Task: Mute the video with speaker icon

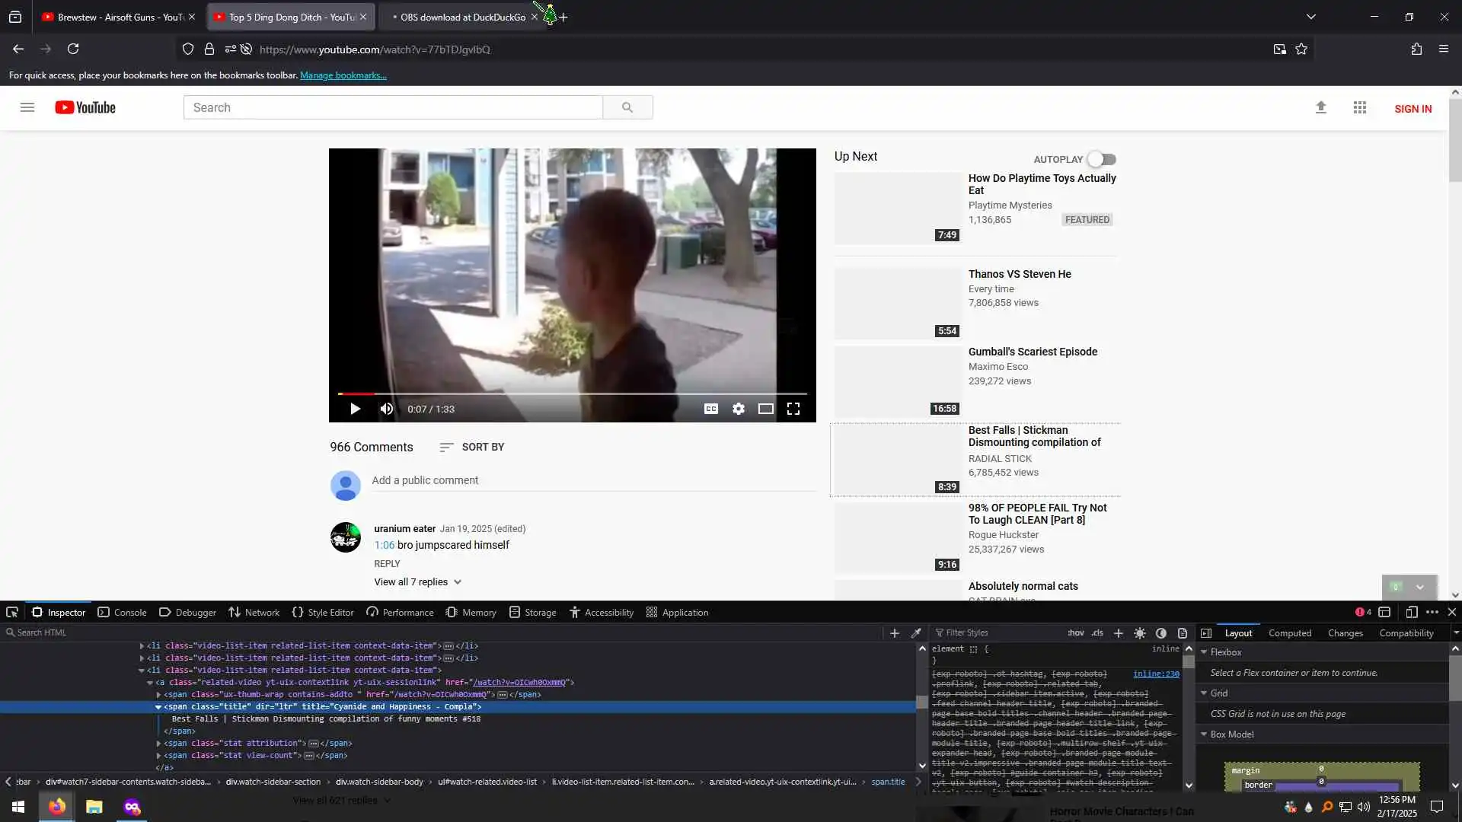Action: 387,409
